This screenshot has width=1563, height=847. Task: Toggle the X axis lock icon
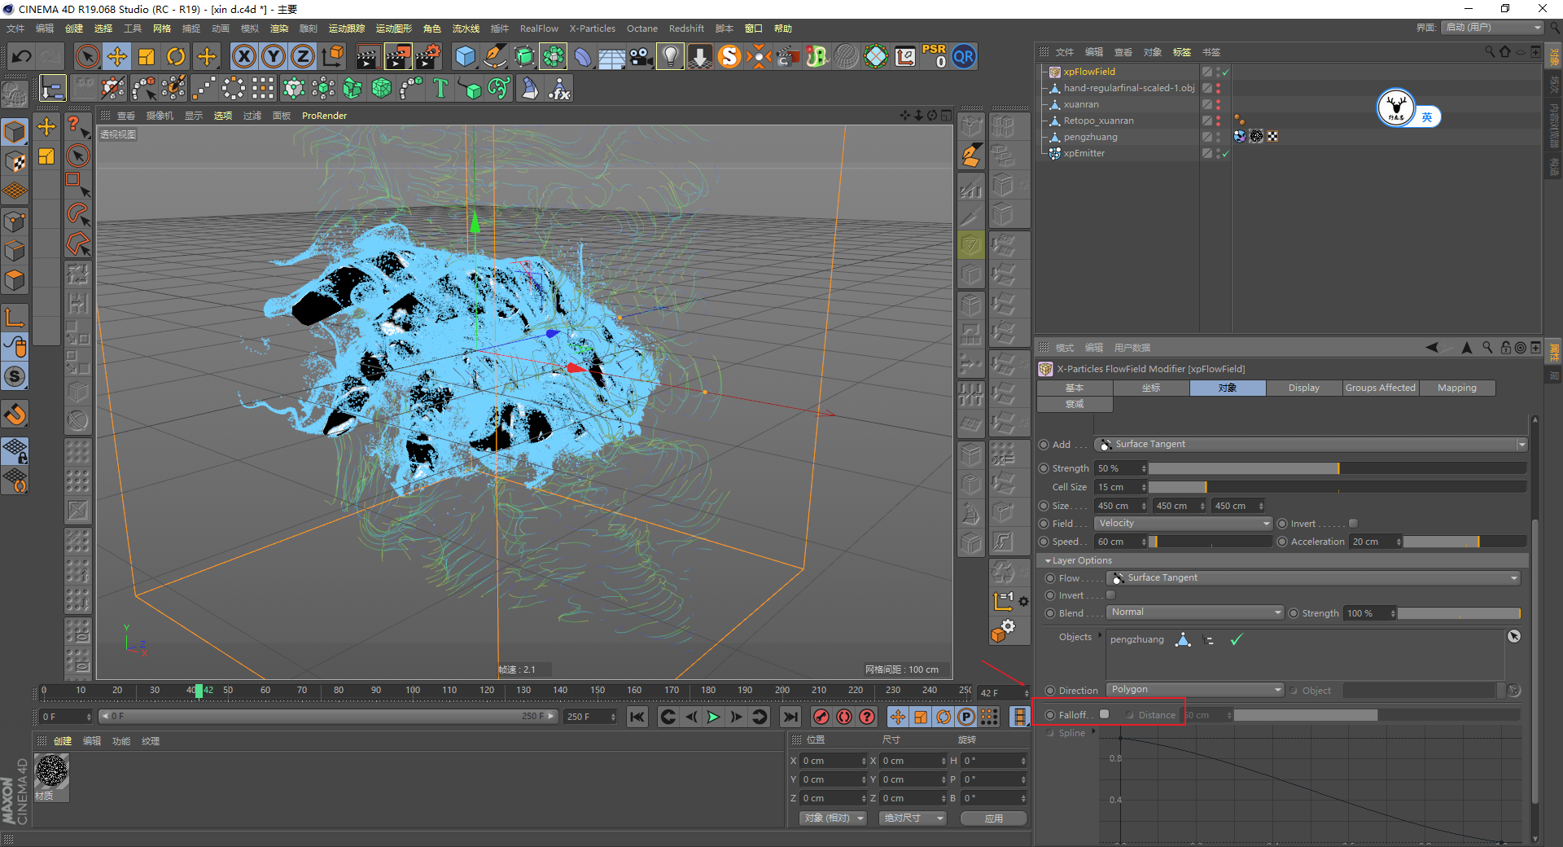pyautogui.click(x=243, y=57)
